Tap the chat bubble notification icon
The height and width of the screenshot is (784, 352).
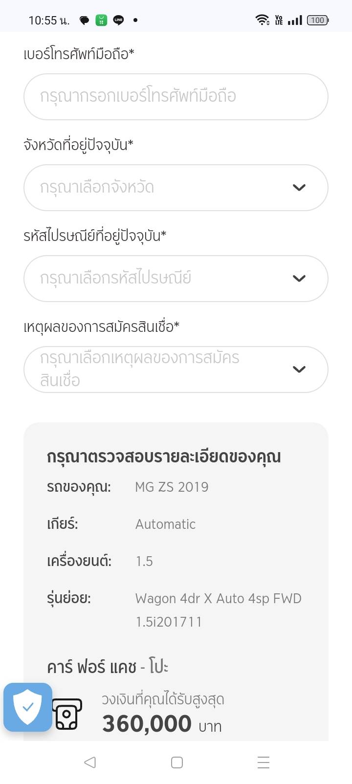click(85, 21)
